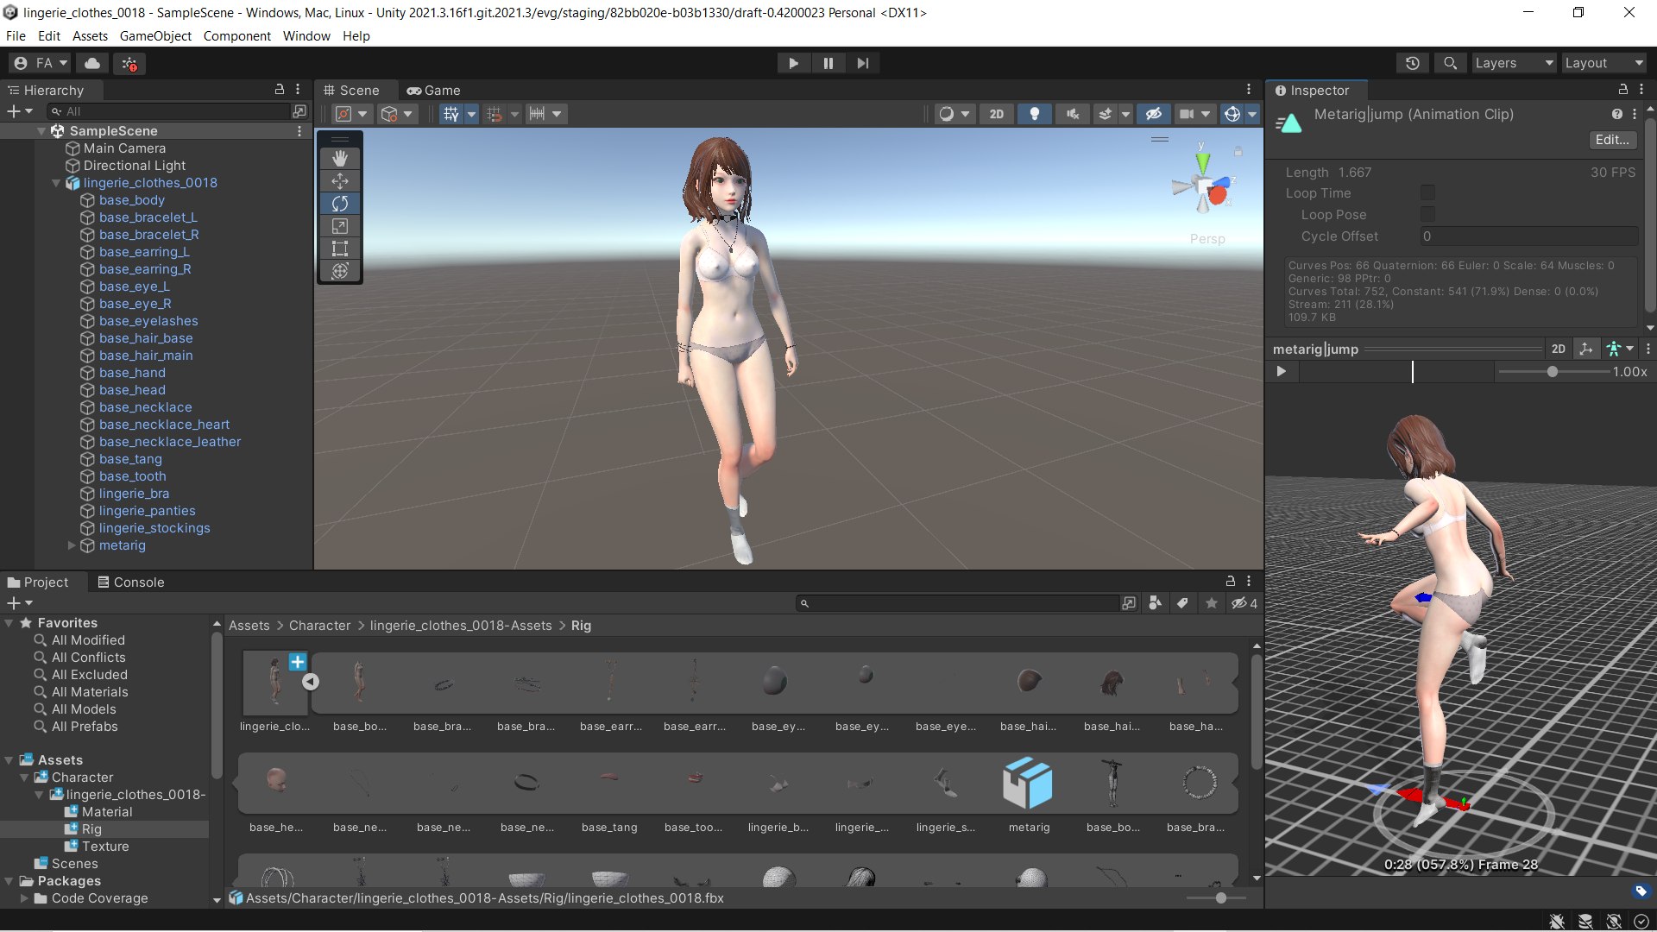Open the FA account dropdown
The width and height of the screenshot is (1657, 932).
(41, 63)
